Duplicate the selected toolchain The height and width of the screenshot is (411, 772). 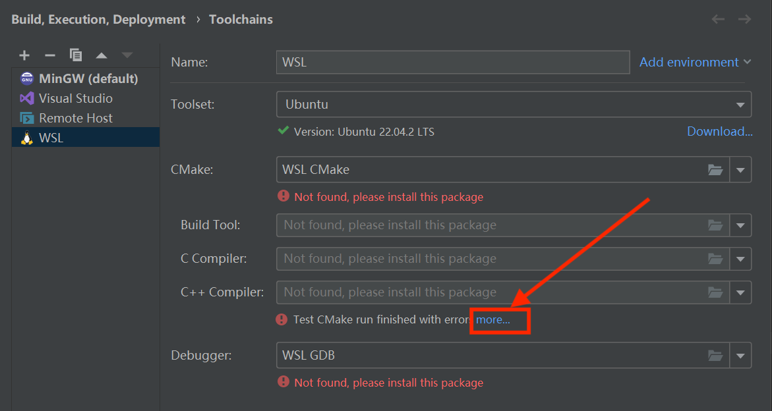(x=75, y=55)
